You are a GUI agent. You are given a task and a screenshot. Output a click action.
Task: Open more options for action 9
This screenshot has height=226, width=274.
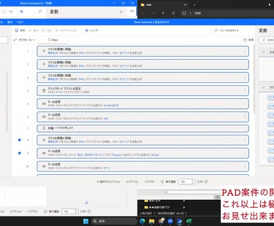click(245, 153)
